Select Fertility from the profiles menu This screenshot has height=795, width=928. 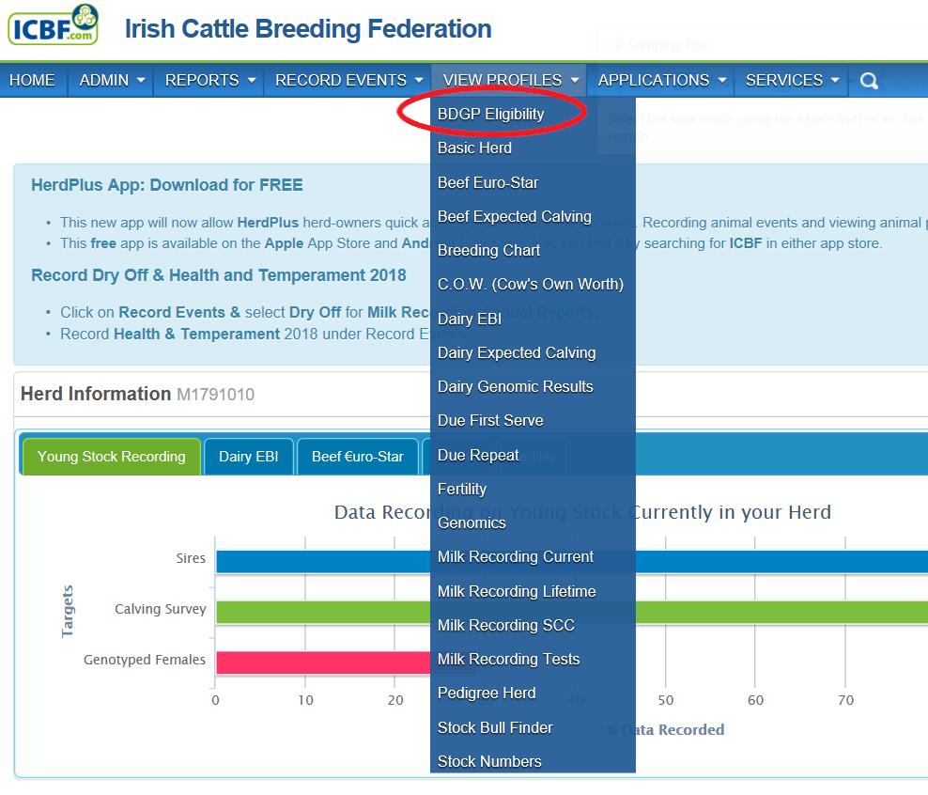coord(461,489)
